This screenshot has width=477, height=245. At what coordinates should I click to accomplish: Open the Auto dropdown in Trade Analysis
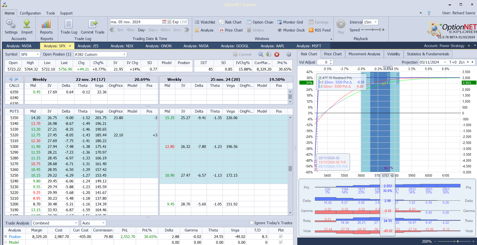[x=103, y=223]
